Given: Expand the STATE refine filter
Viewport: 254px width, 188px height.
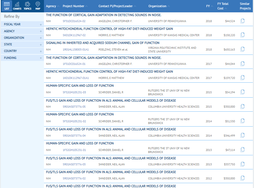Looking at the screenshot, I should (22, 44).
